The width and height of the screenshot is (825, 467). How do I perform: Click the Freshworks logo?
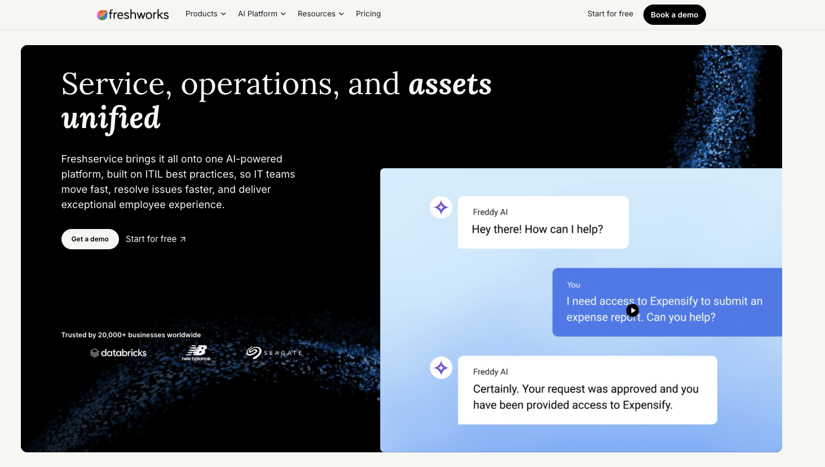point(133,15)
